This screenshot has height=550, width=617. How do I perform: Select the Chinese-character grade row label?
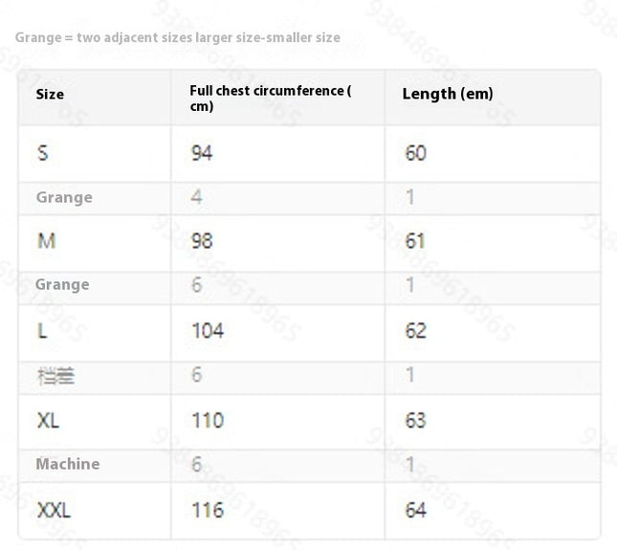(x=55, y=376)
